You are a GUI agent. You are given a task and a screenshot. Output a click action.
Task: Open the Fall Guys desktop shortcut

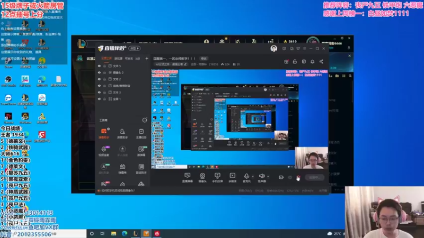pos(25,81)
